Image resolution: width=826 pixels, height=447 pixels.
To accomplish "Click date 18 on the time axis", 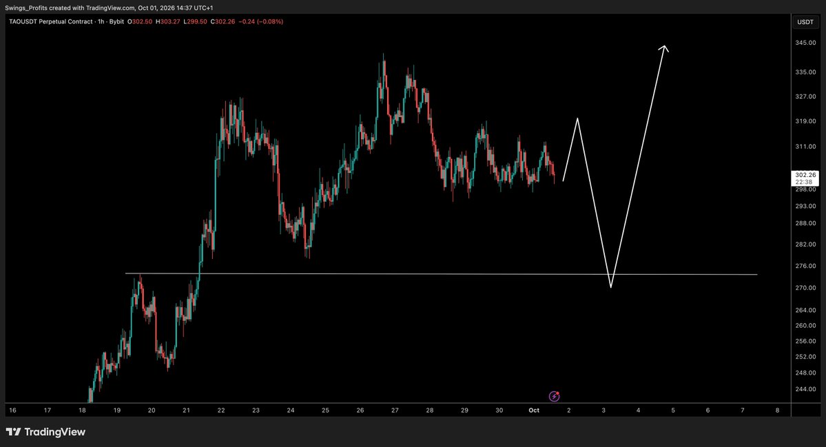I will pos(82,410).
